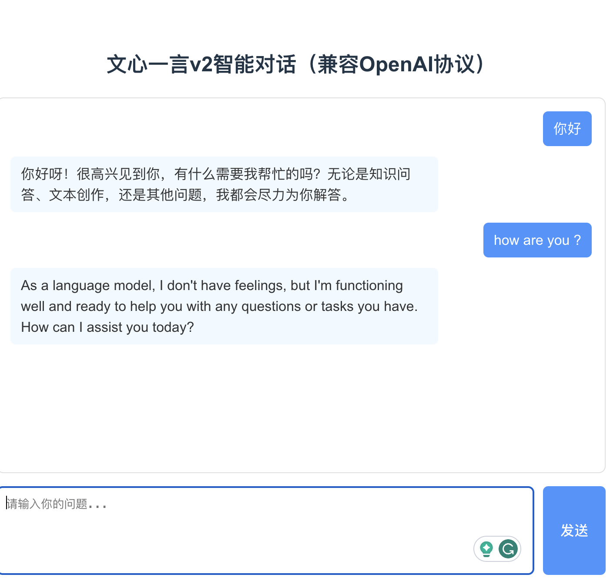This screenshot has width=610, height=581.
Task: Click the green Grammarly G icon
Action: (508, 549)
